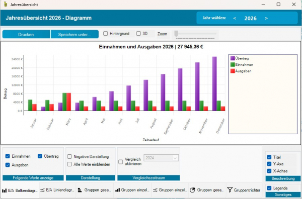Uncheck the Übertrag checkbox
Image resolution: width=302 pixels, height=199 pixels.
[x=40, y=156]
